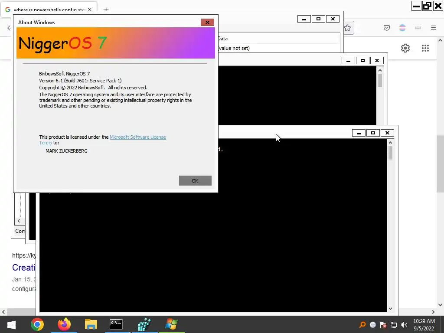Maximize the front console window

373,133
